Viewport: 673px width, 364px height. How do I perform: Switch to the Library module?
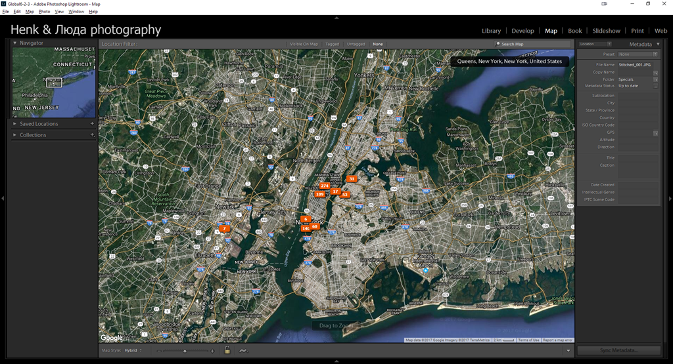pos(491,31)
